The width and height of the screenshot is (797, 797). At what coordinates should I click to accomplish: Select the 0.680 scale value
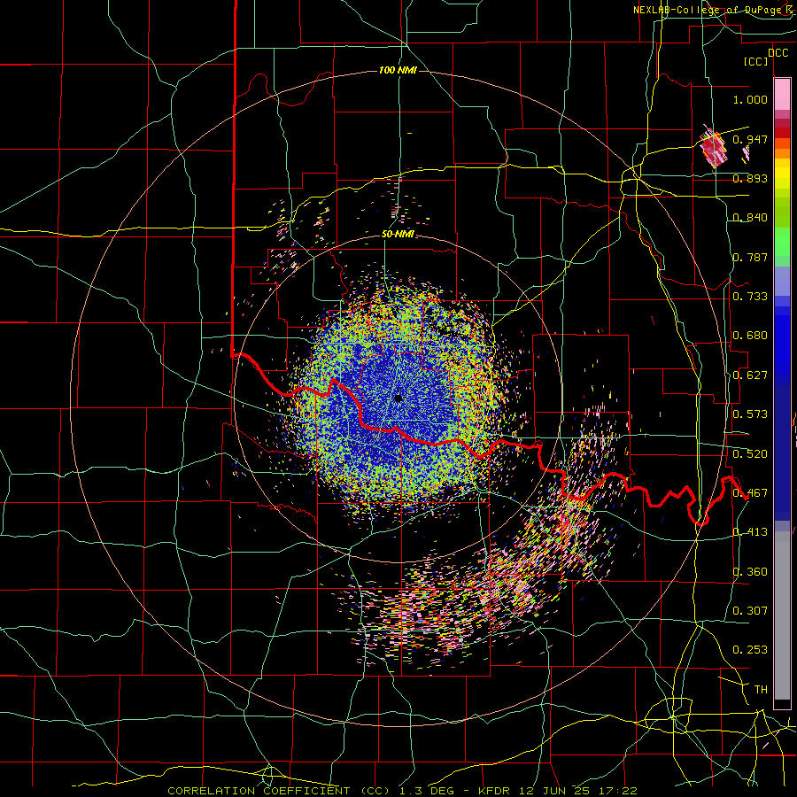[750, 335]
